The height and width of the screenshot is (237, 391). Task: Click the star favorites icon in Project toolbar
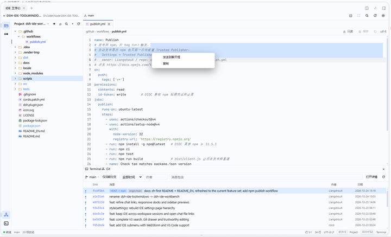pos(54,24)
